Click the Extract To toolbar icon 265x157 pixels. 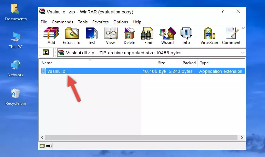click(71, 36)
